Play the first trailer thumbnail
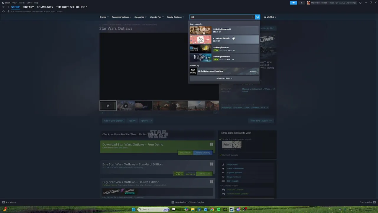This screenshot has height=213, width=378. click(108, 106)
